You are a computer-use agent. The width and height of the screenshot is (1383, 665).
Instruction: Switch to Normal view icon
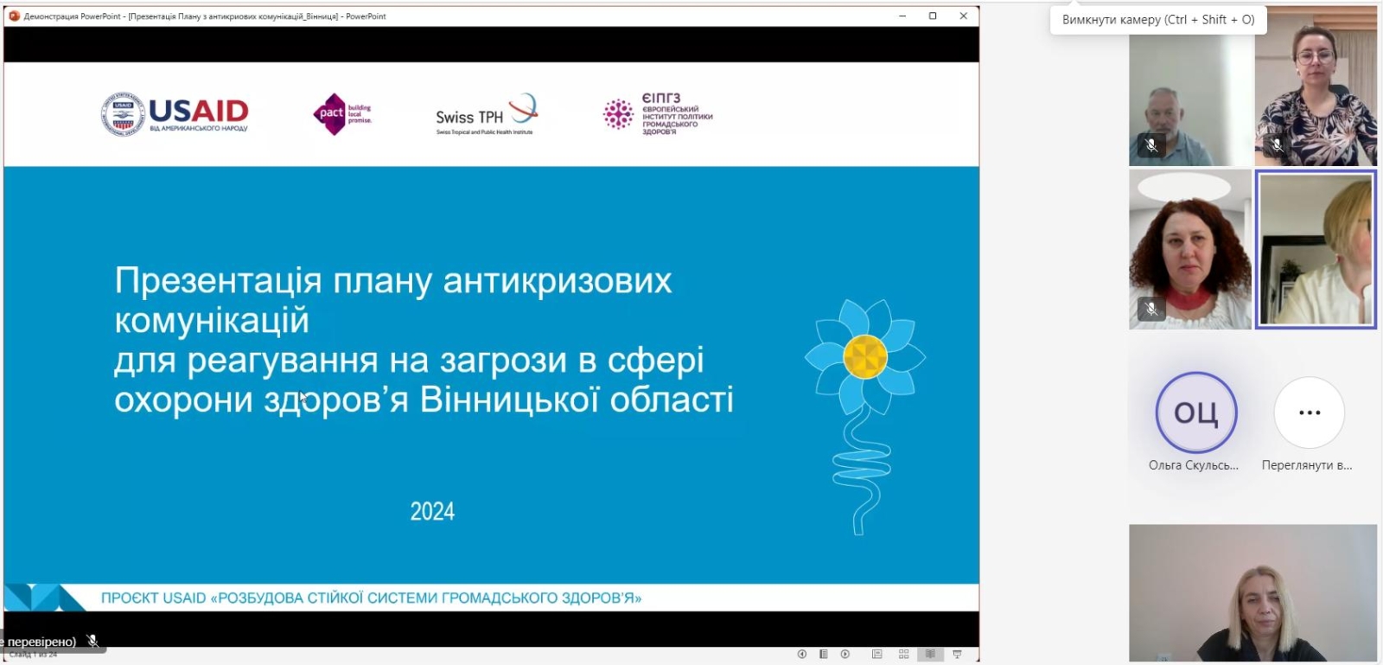(876, 655)
